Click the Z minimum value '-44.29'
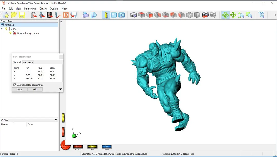This screenshot has height=157, width=277. [29, 78]
